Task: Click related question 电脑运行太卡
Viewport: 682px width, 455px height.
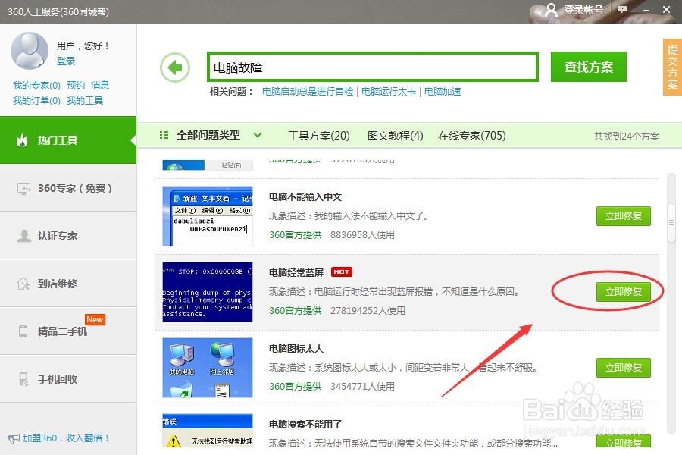Action: [x=389, y=92]
